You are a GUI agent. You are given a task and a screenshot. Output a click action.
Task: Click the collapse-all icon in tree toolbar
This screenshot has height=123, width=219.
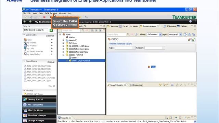click(92, 30)
